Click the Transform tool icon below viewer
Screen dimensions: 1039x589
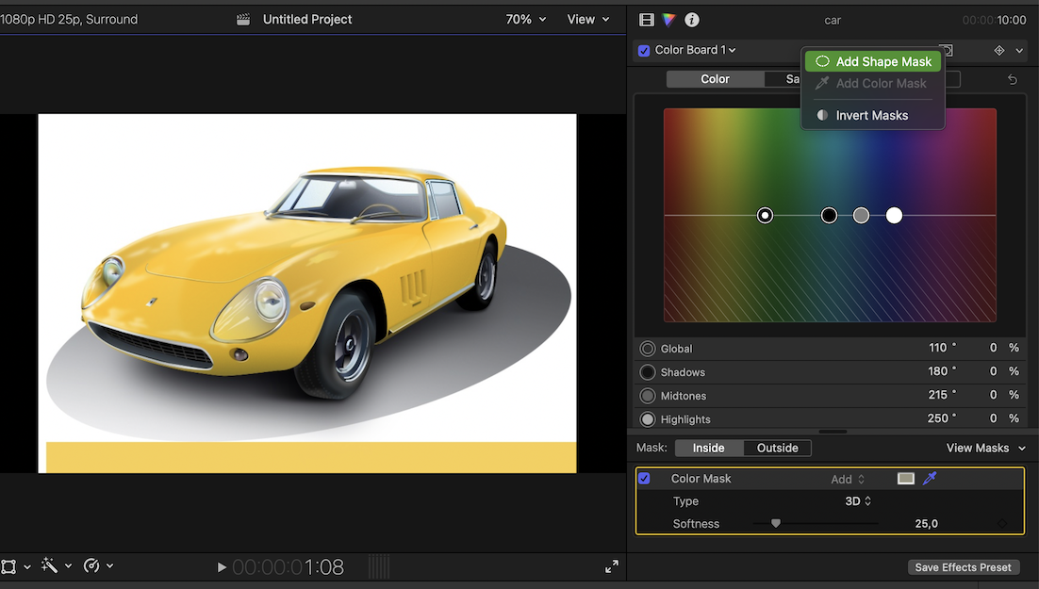point(8,566)
